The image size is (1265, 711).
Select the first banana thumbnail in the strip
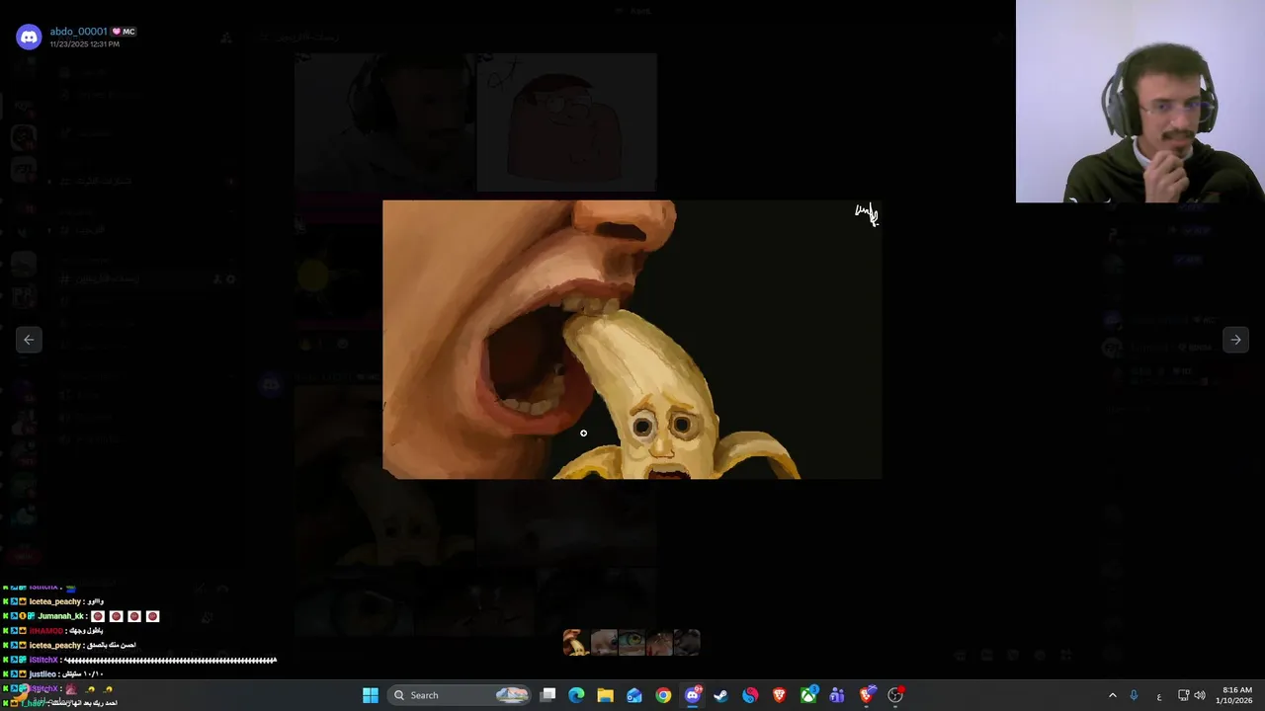coord(576,643)
